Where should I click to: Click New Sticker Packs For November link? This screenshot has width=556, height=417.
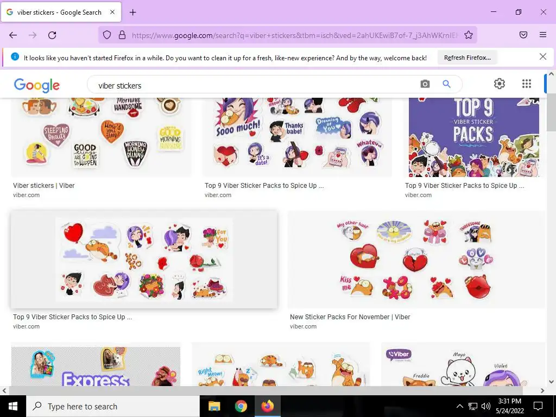(350, 317)
